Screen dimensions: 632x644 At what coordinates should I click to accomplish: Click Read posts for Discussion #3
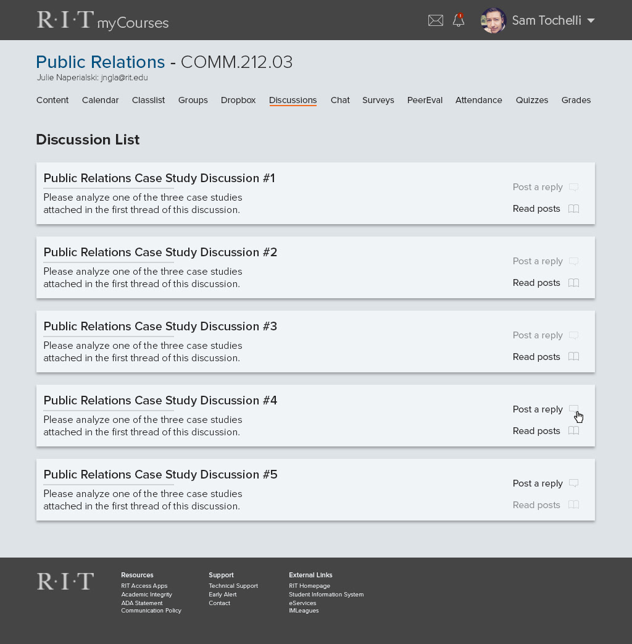[536, 356]
